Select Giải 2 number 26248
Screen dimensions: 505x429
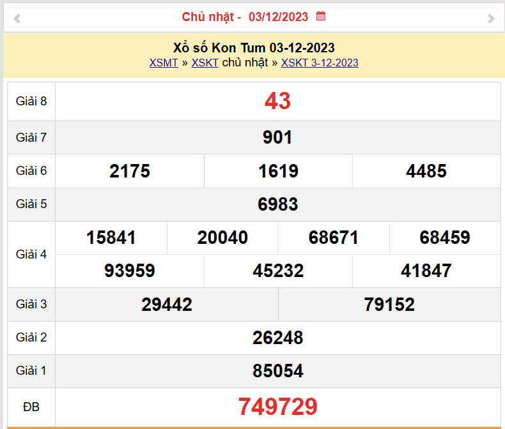coord(278,338)
